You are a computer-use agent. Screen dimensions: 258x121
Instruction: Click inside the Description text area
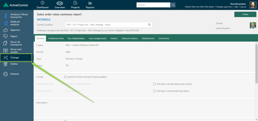point(144,108)
